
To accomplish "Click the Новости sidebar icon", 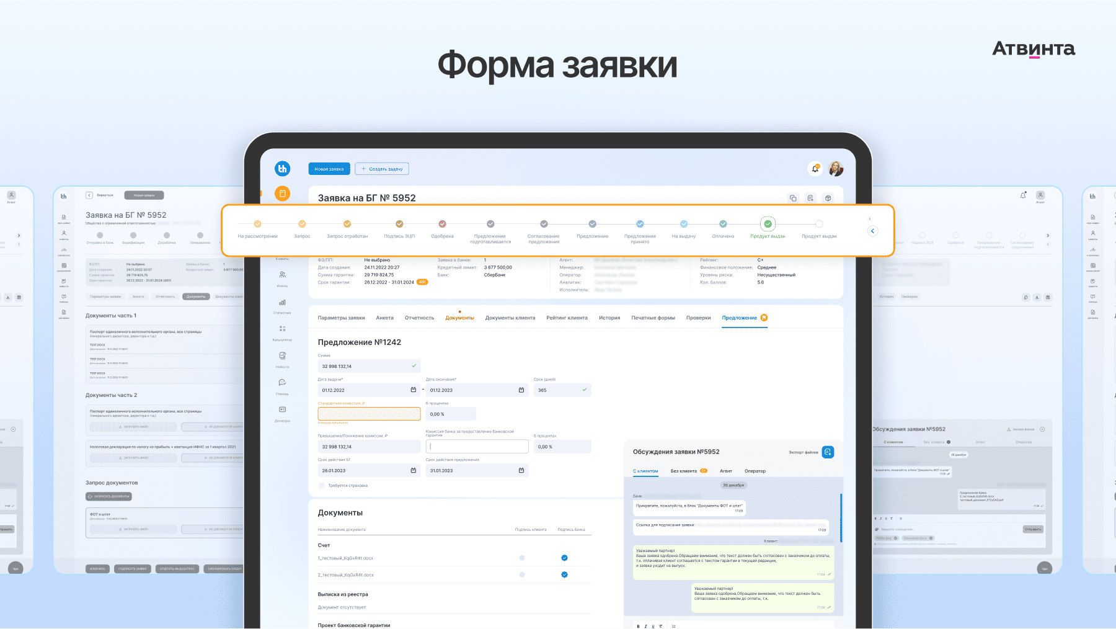I will coord(282,356).
